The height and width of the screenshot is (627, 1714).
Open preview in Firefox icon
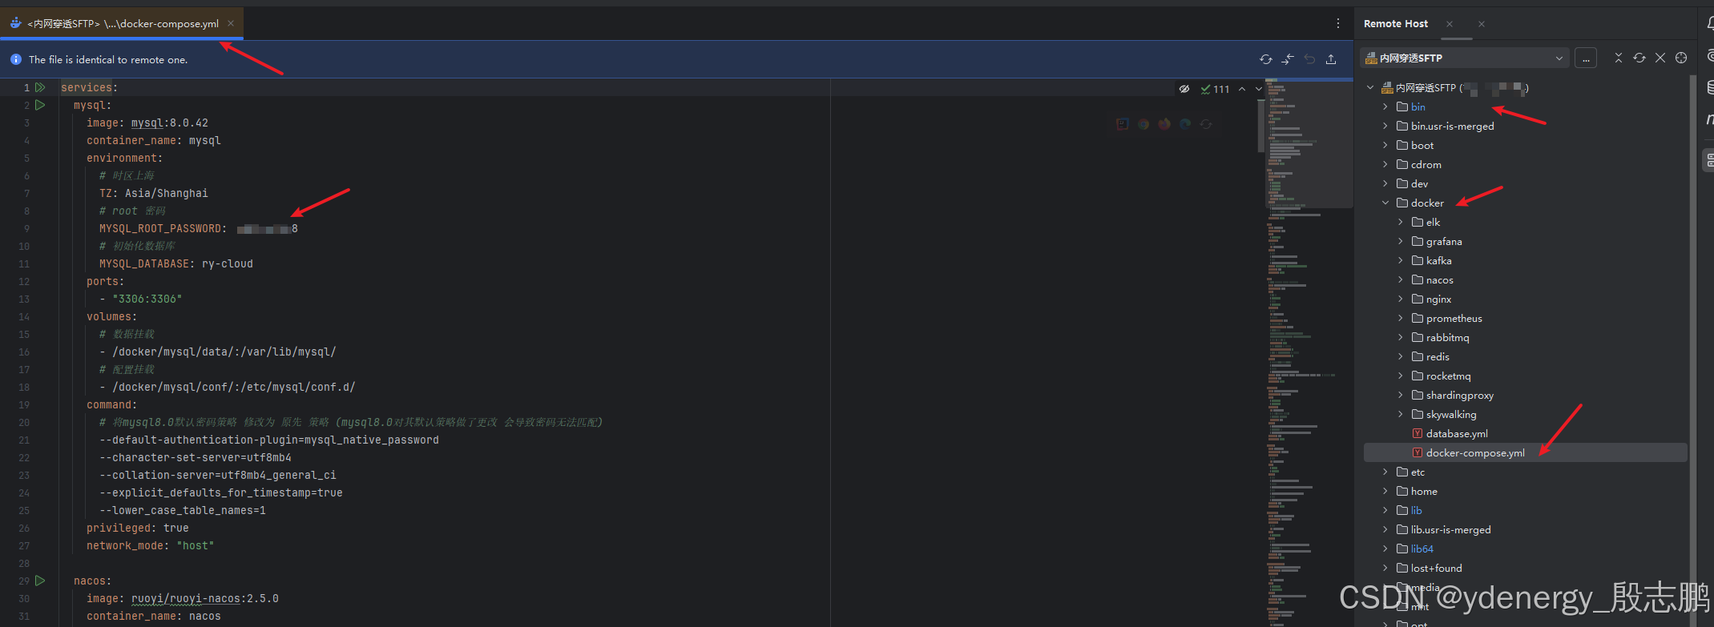click(x=1164, y=124)
